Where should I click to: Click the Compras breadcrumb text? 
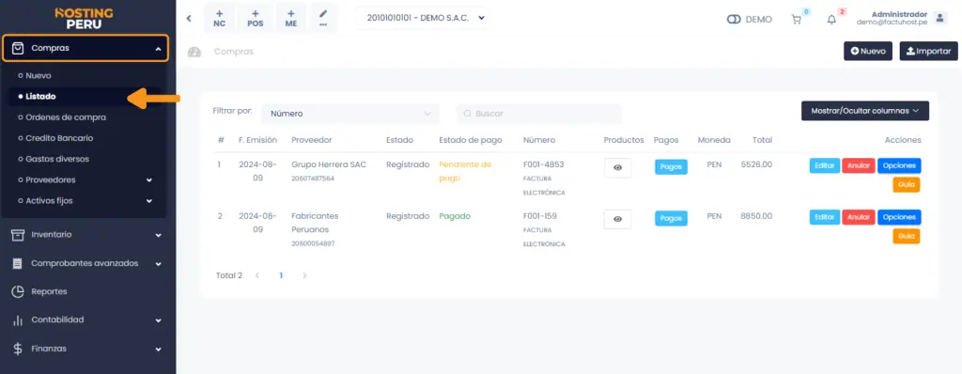coord(234,52)
